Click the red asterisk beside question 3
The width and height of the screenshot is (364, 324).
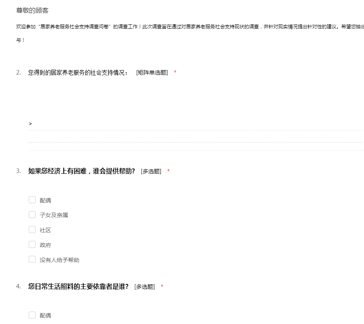[x=168, y=171]
